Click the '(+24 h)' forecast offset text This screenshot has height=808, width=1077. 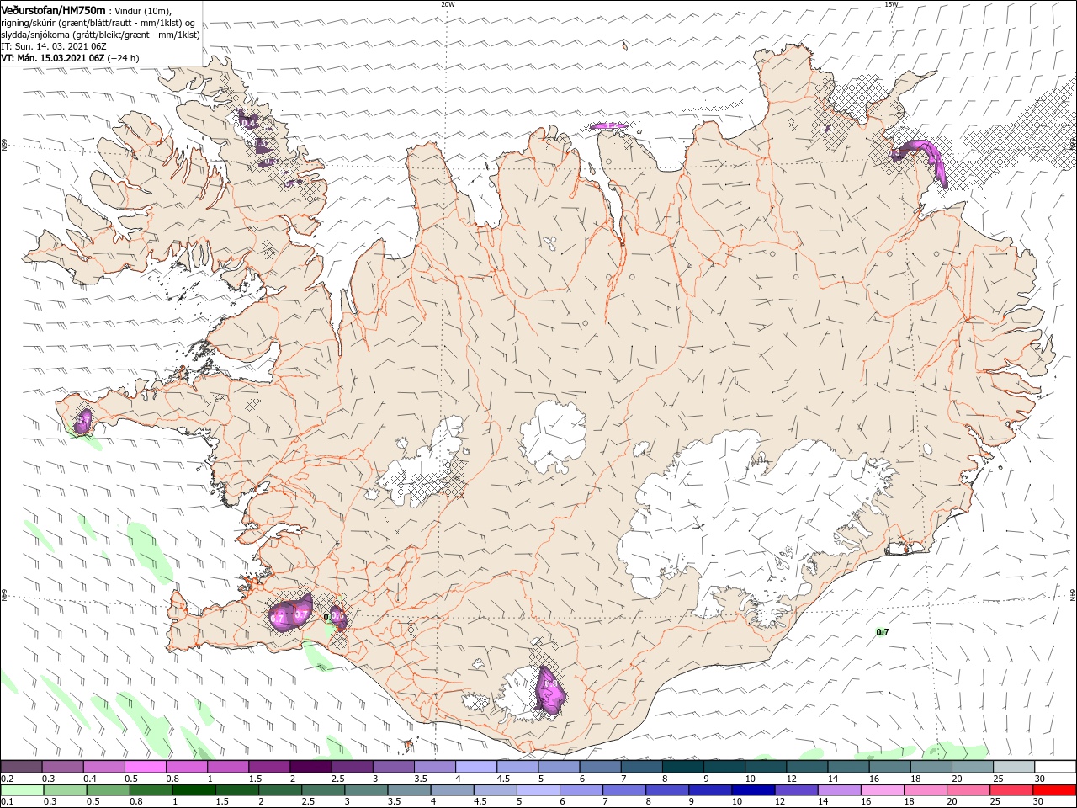click(124, 58)
